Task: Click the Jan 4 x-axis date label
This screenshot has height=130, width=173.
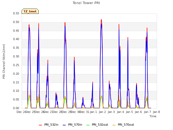Action: click(120, 112)
